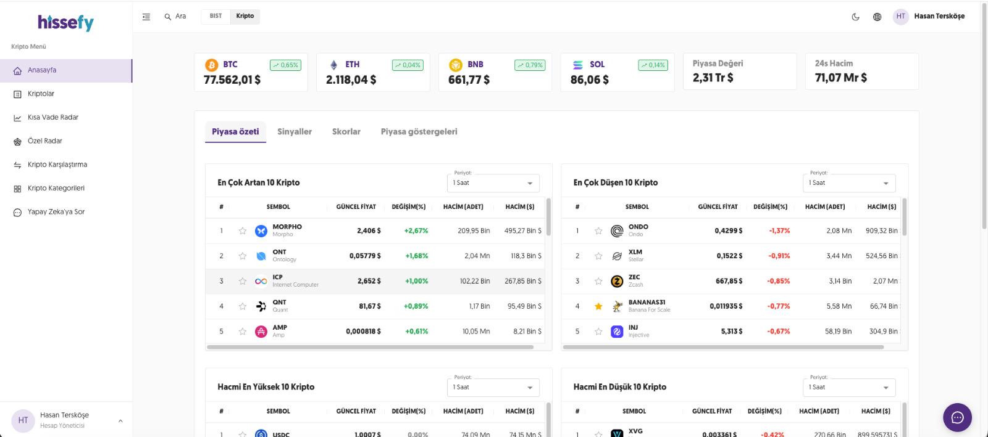Click the AMP coin logo
Screen dimensions: 988x437
tap(261, 332)
